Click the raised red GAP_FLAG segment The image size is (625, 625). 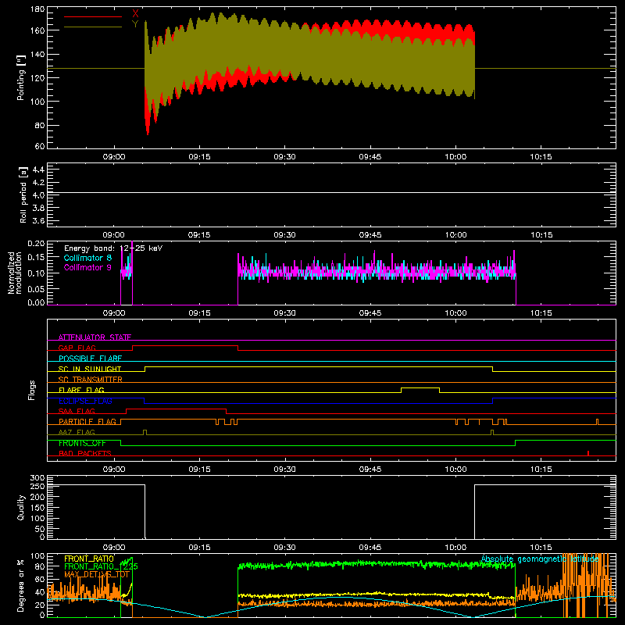pyautogui.click(x=185, y=346)
